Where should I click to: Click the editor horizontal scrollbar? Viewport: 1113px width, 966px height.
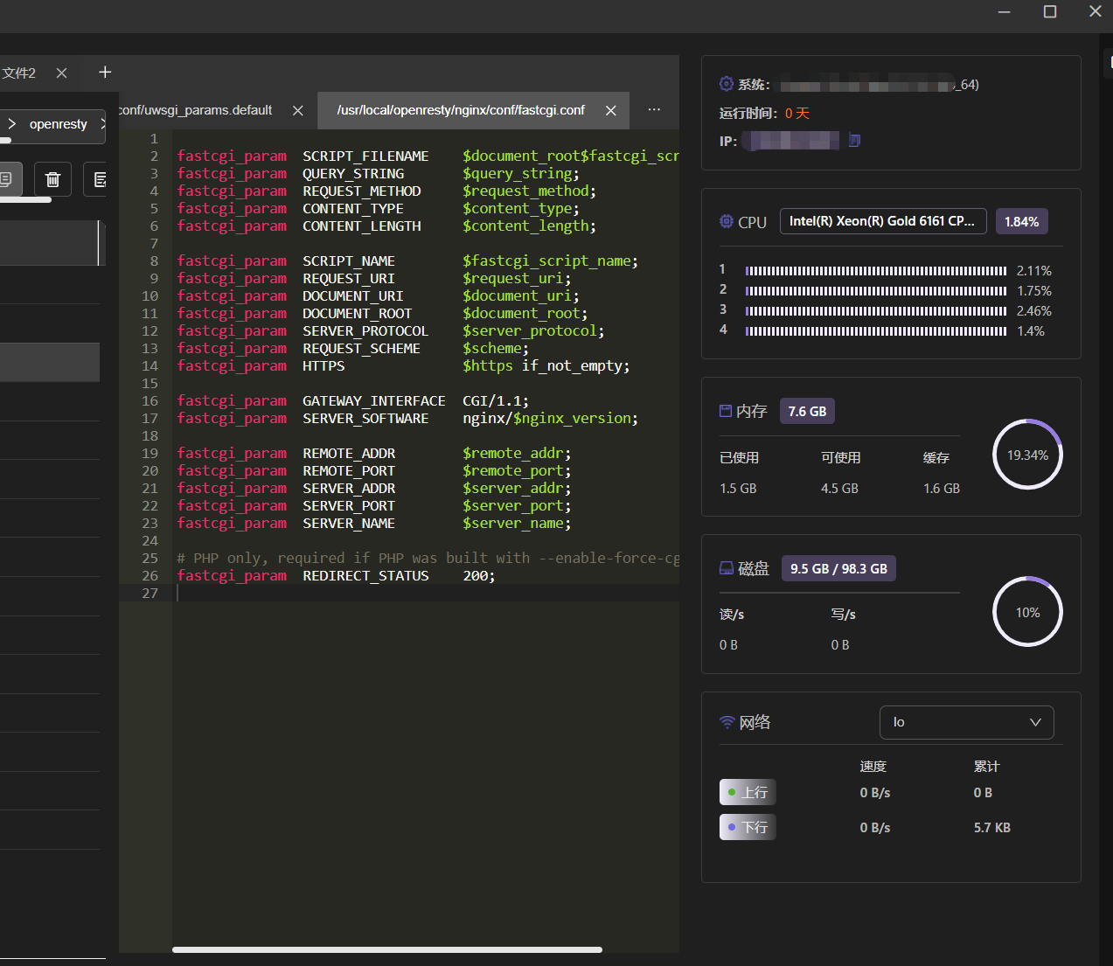[387, 949]
